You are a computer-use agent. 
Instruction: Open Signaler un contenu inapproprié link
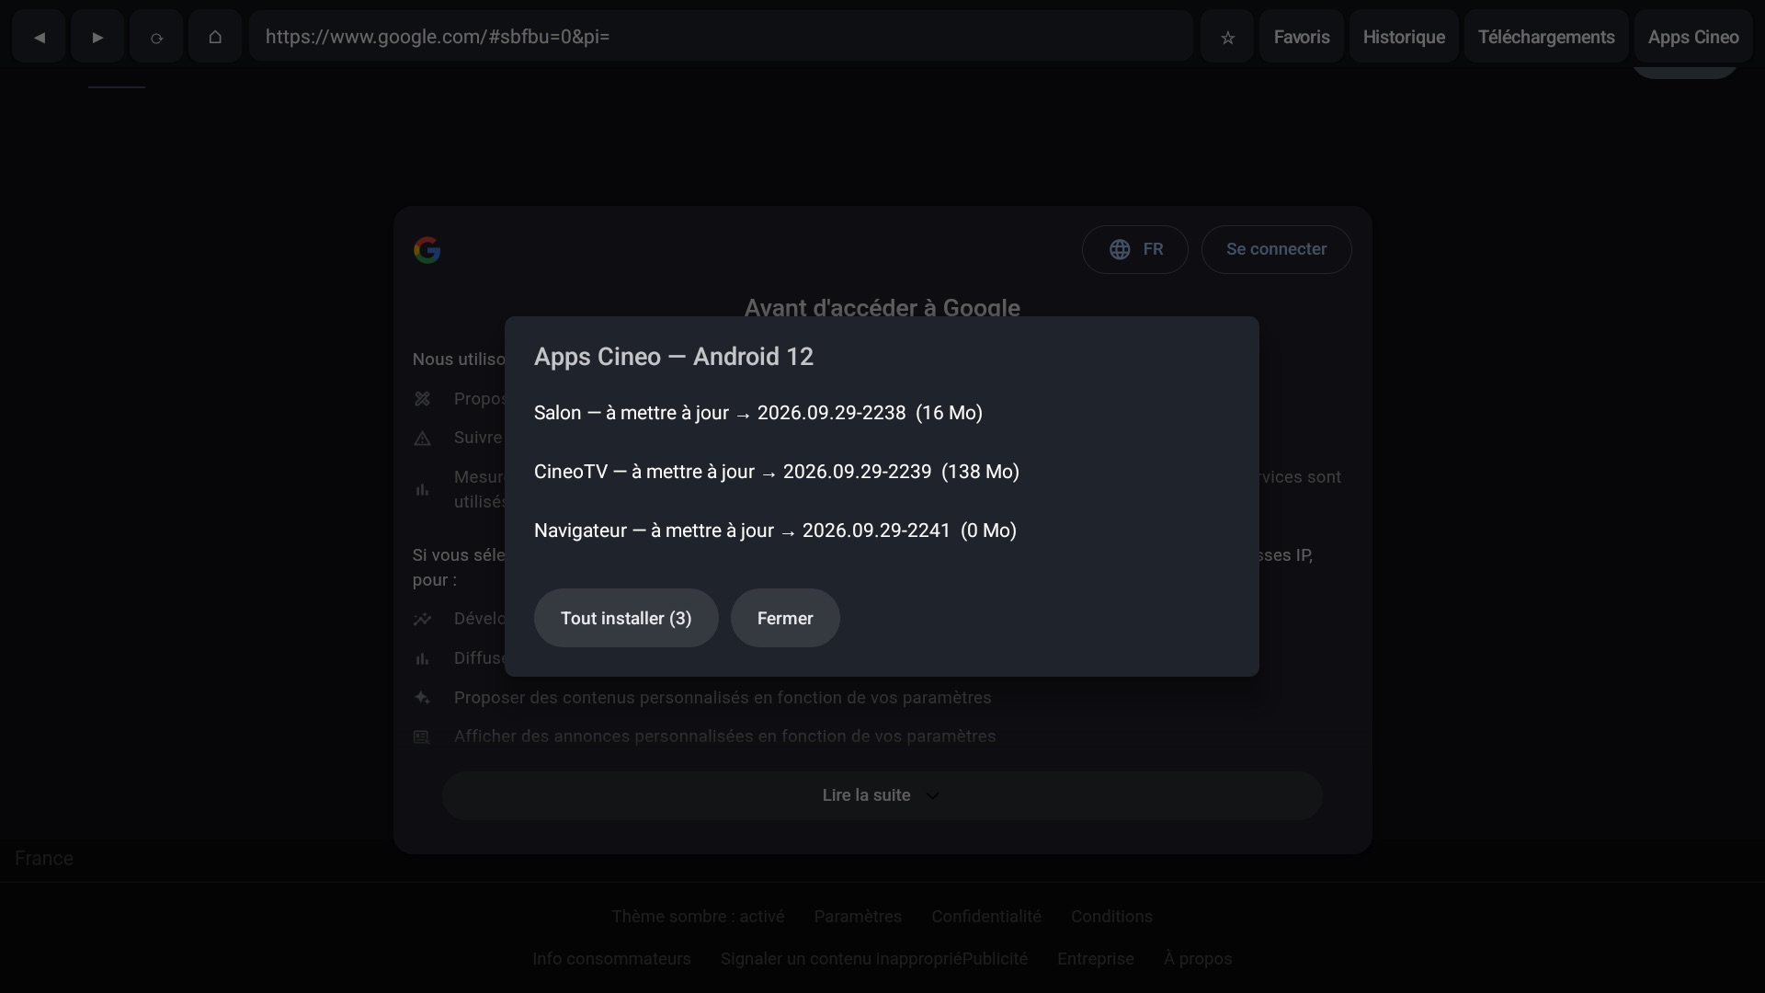click(x=841, y=959)
